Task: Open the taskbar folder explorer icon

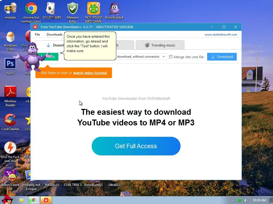Action: [x=21, y=200]
